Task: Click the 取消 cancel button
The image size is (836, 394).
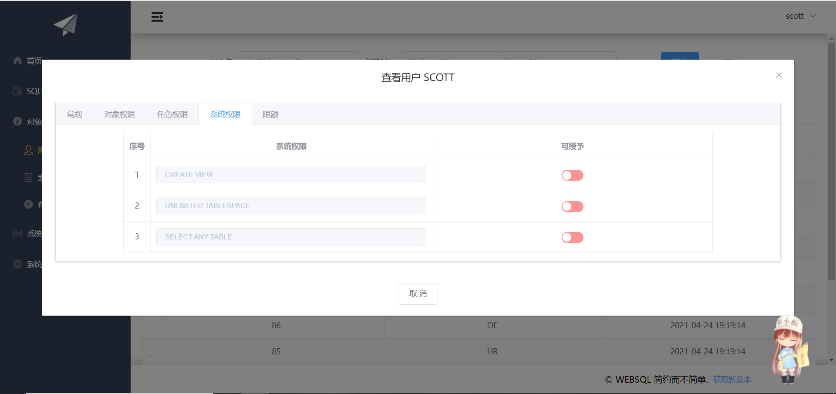Action: pos(418,294)
